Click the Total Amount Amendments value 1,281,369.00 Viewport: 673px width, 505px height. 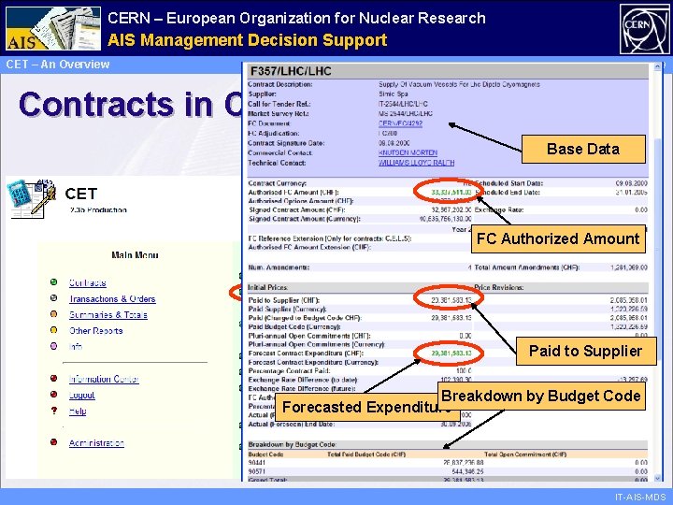click(x=629, y=267)
